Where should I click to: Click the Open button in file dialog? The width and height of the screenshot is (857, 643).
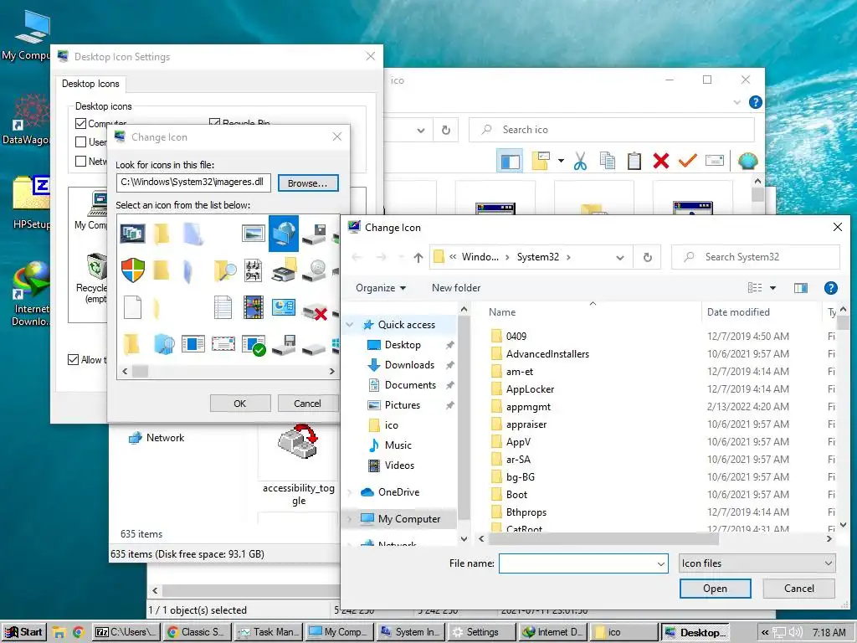point(715,589)
